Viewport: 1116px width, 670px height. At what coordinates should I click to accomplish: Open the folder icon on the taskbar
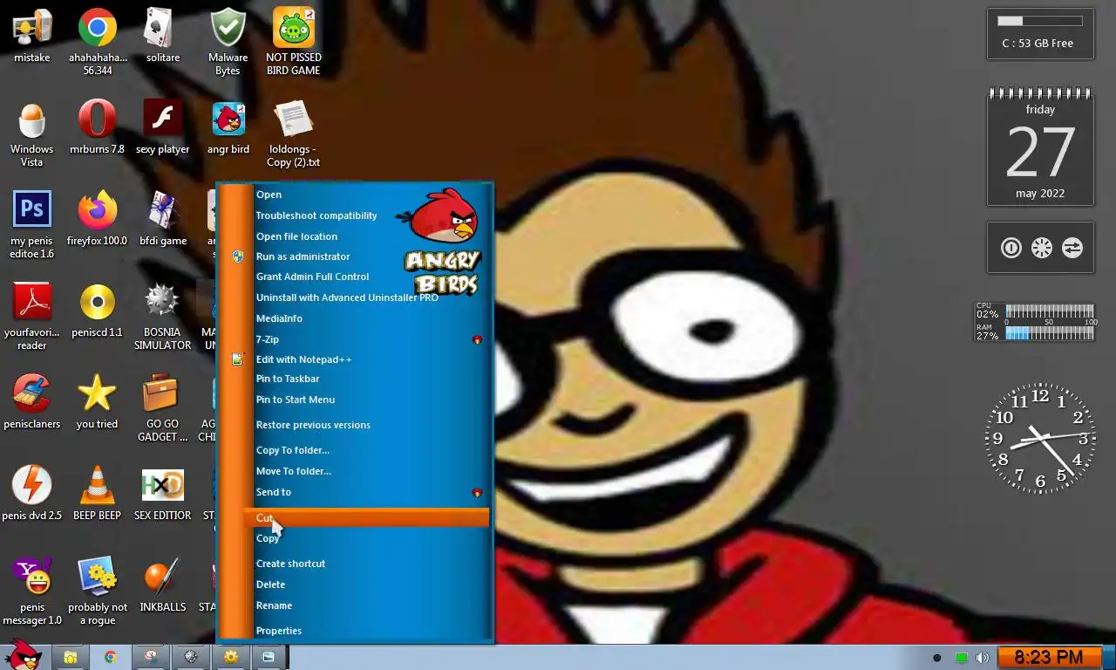71,657
